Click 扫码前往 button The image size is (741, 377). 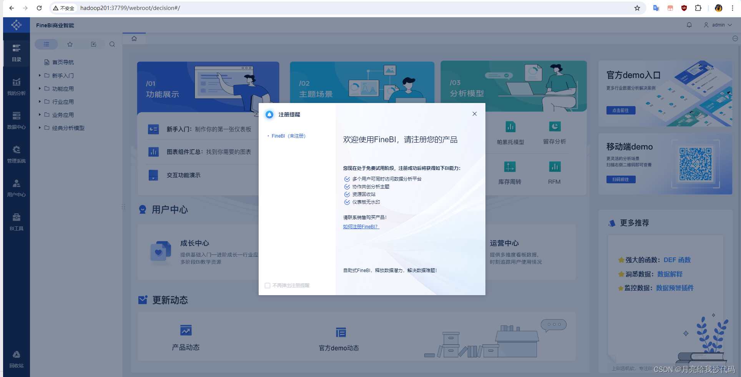(621, 179)
